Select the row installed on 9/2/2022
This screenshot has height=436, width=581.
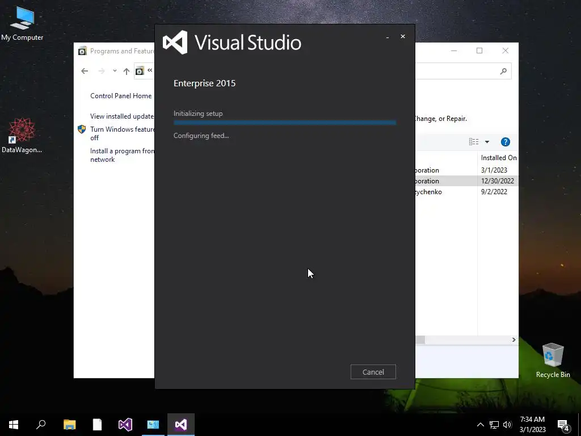[x=466, y=192]
